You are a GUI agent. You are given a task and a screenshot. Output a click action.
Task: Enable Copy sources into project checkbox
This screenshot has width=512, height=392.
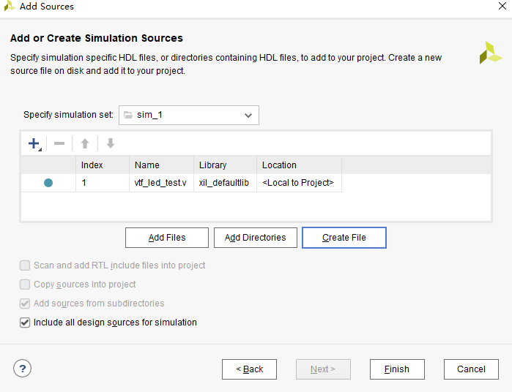25,284
